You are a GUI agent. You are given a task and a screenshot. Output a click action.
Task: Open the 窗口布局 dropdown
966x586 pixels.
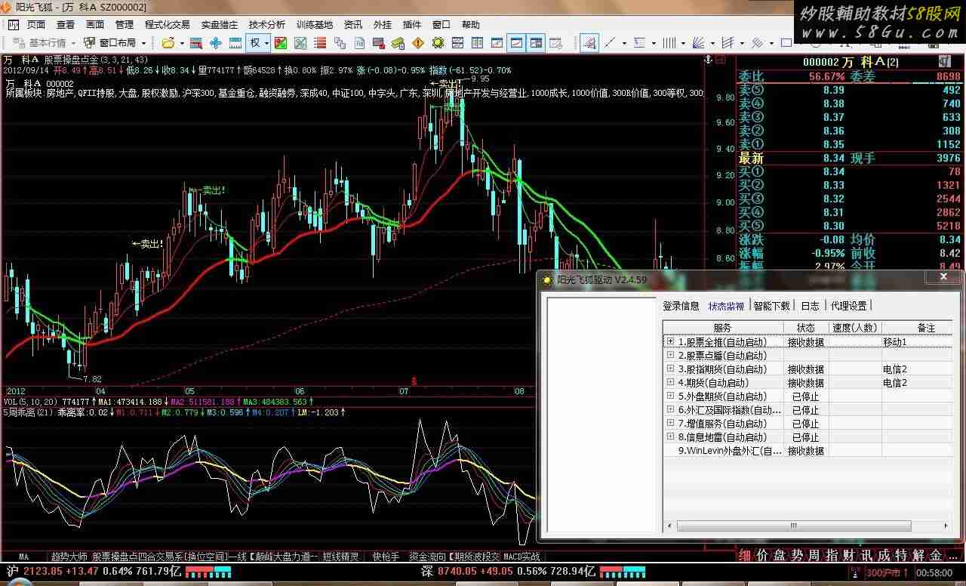pos(114,43)
